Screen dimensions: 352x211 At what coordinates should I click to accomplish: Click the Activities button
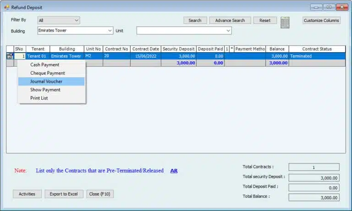27,194
